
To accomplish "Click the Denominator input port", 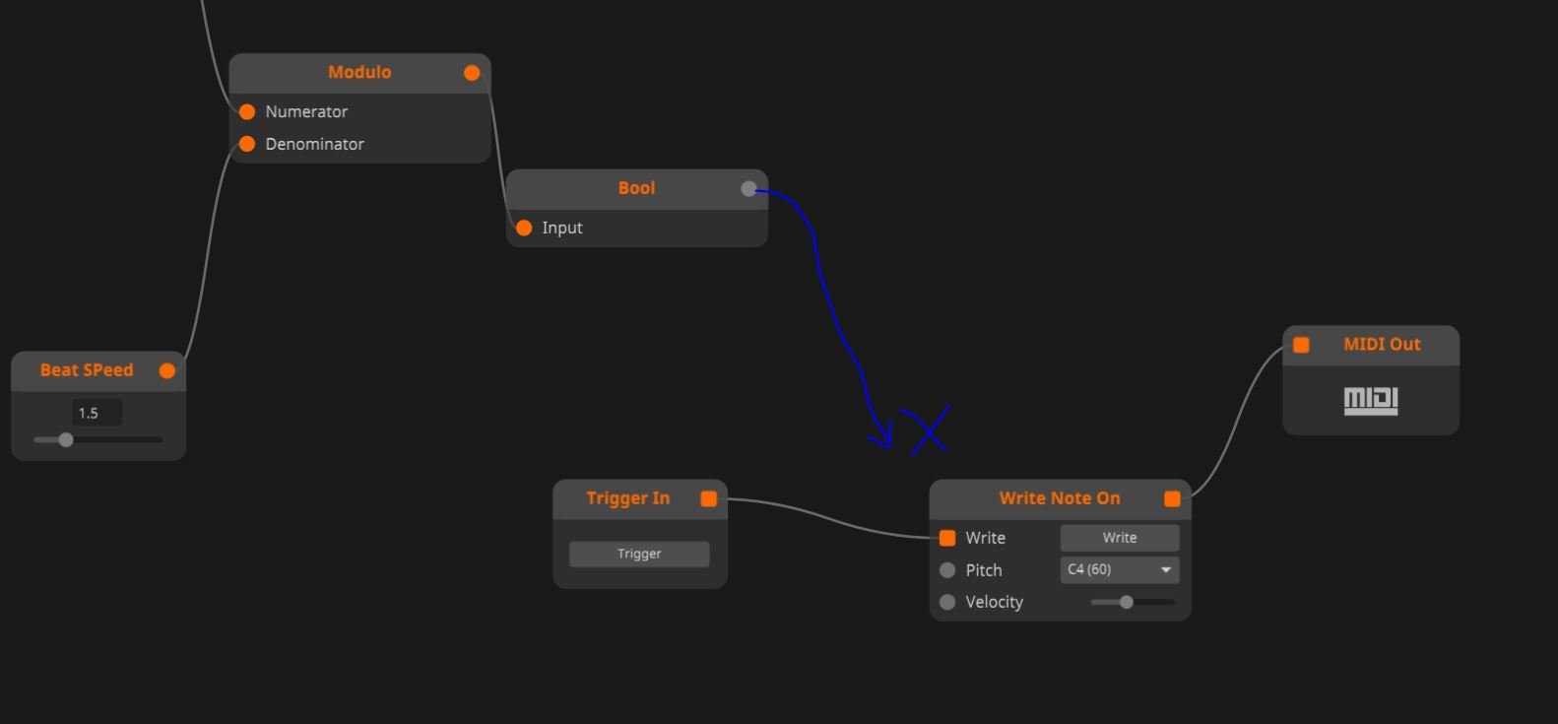I will pos(247,145).
